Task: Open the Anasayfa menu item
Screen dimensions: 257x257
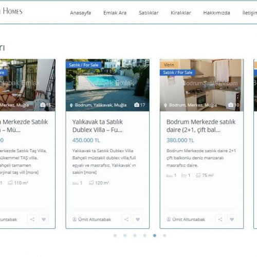Action: point(80,13)
